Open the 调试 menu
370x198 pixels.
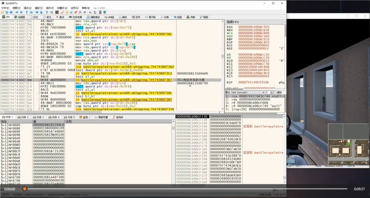pyautogui.click(x=27, y=8)
